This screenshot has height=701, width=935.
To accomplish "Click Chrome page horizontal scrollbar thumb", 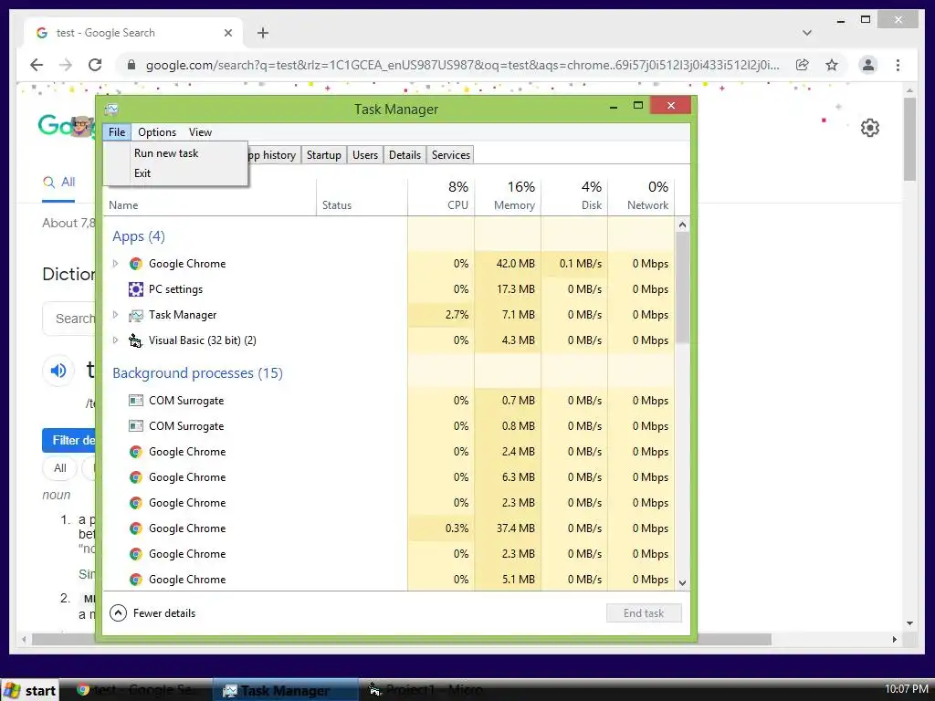I will point(402,640).
